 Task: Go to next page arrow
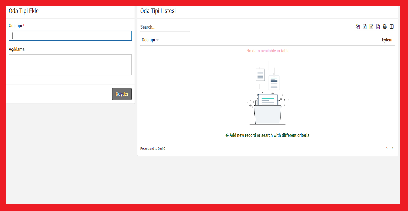[x=392, y=148]
